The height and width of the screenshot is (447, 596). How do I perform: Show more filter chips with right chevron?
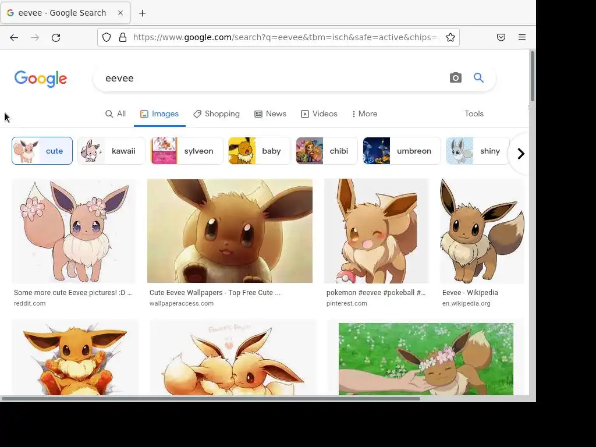[x=521, y=154]
